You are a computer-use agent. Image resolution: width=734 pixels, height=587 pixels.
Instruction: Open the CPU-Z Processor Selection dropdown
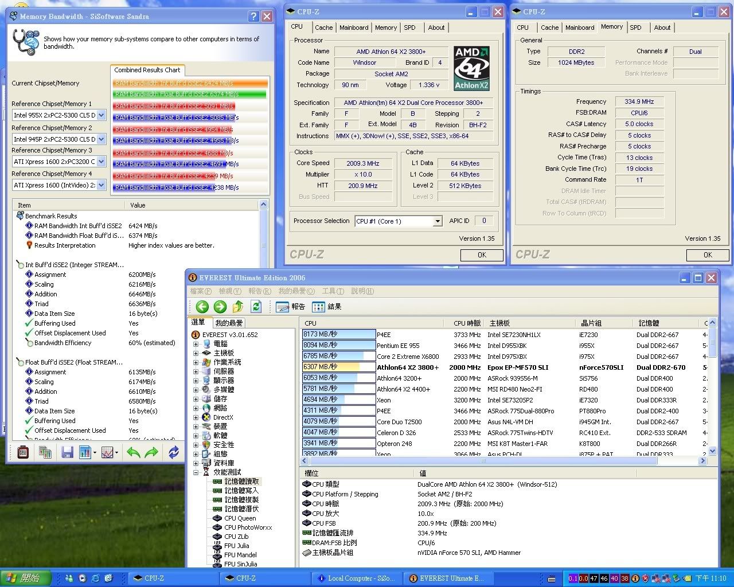[438, 221]
